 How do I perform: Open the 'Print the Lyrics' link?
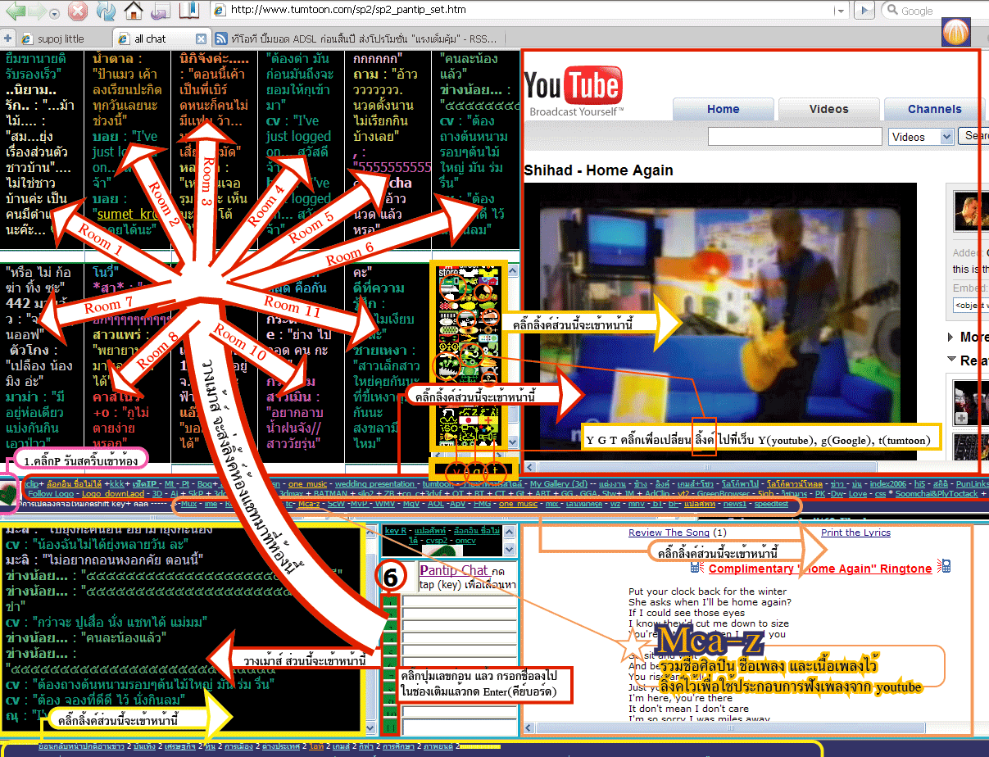855,533
